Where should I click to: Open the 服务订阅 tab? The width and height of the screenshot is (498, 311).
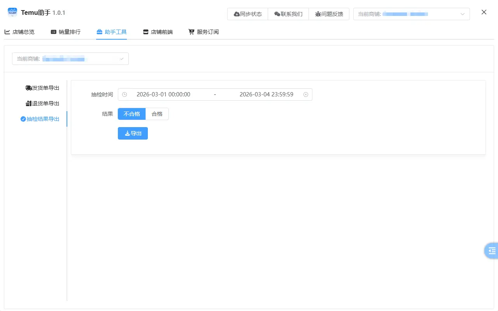[203, 32]
